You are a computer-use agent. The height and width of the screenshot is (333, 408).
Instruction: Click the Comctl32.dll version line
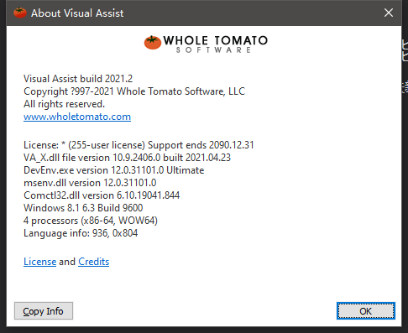point(102,195)
